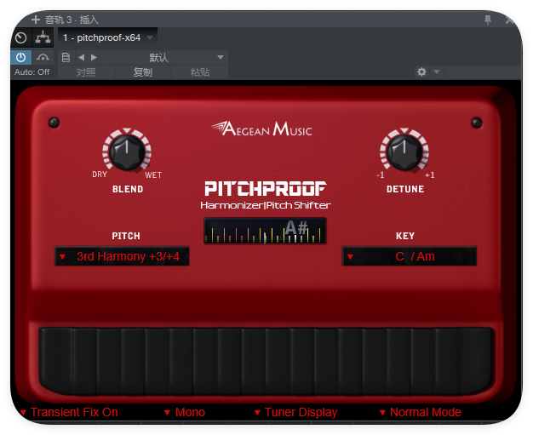Click the 粘贴 paste button
Image resolution: width=533 pixels, height=435 pixels.
coord(200,72)
